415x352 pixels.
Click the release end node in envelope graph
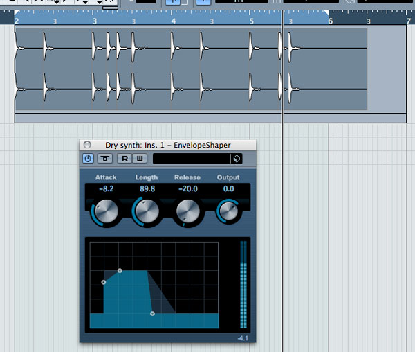[x=152, y=314]
